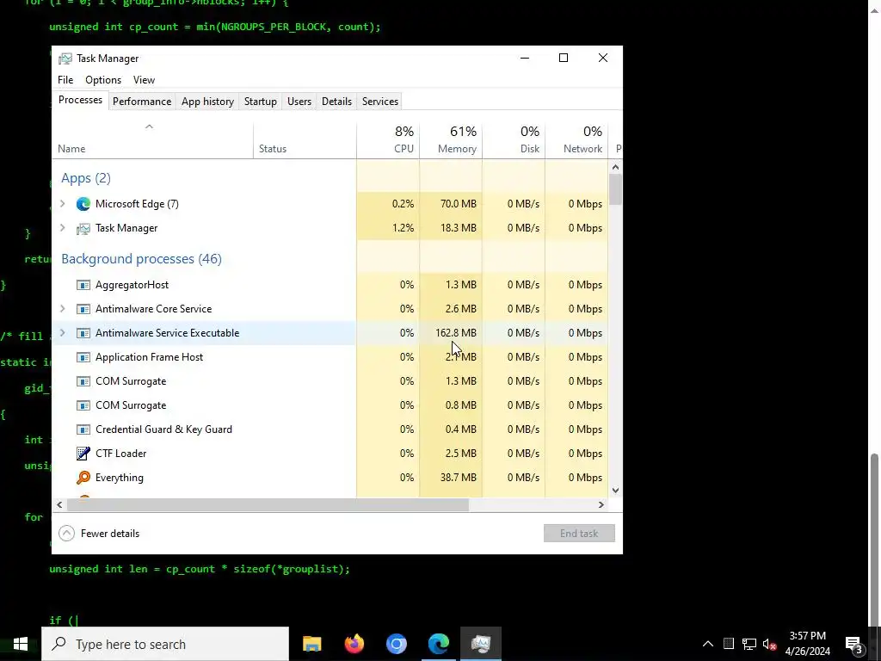
Task: Click the horizontal scrollbar right arrow
Action: (601, 504)
